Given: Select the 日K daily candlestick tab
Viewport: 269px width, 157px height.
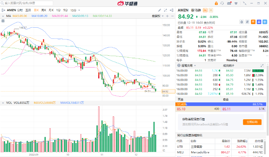Looking at the screenshot, I should click(36, 10).
